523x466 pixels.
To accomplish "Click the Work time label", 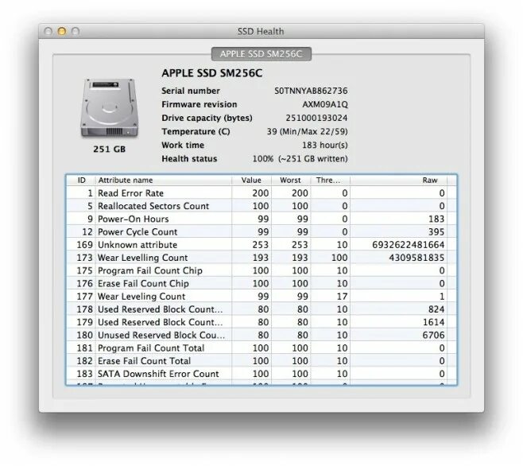I will (x=183, y=146).
